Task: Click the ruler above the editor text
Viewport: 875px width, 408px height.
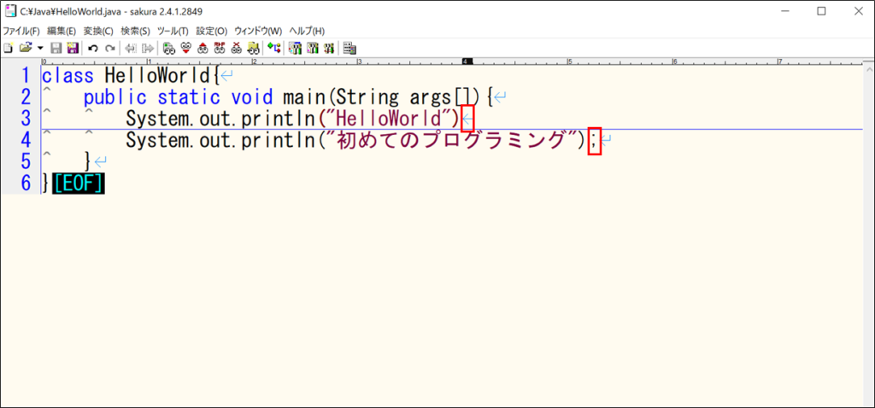Action: coord(451,61)
